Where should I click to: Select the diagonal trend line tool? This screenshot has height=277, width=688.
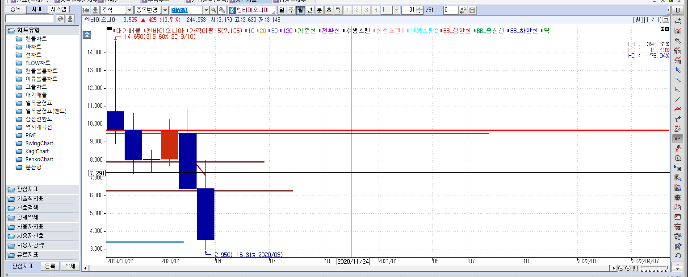point(678,99)
